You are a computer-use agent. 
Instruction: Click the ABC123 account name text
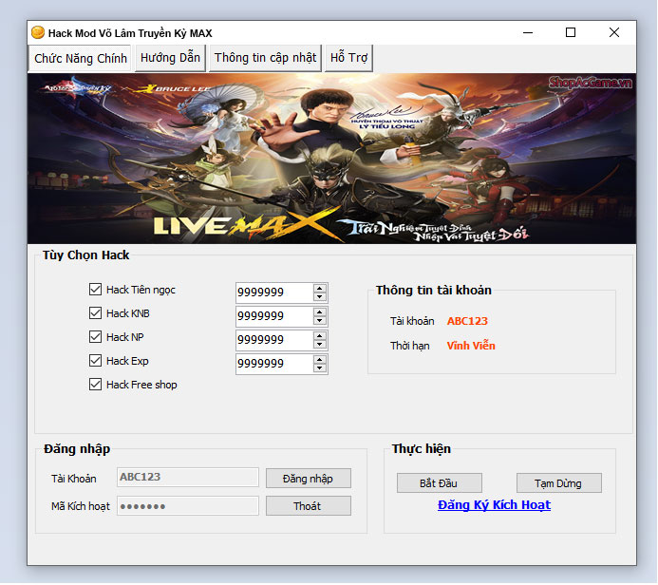tap(467, 321)
